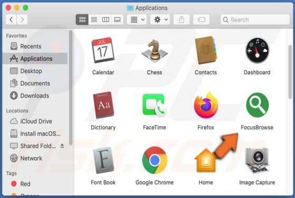Click the Dashboard app icon
The width and height of the screenshot is (295, 198).
click(x=257, y=50)
